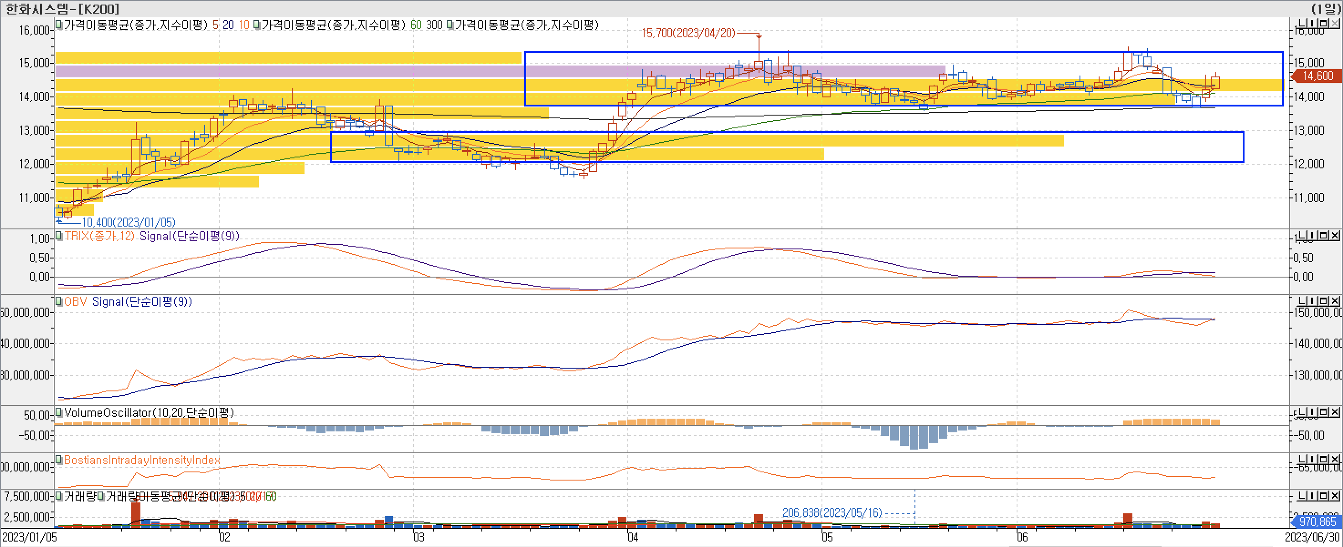Click the vertical bar icon on the BostiansIntradayIntensityIndex panel

(x=1312, y=459)
